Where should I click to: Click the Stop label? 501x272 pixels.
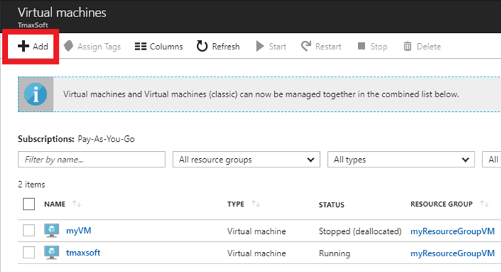coord(379,47)
